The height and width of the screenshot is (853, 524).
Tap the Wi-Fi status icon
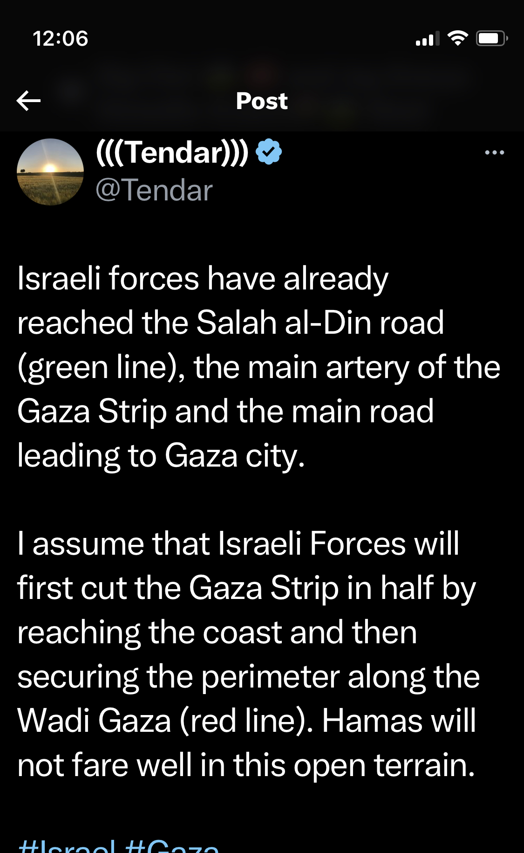[457, 38]
